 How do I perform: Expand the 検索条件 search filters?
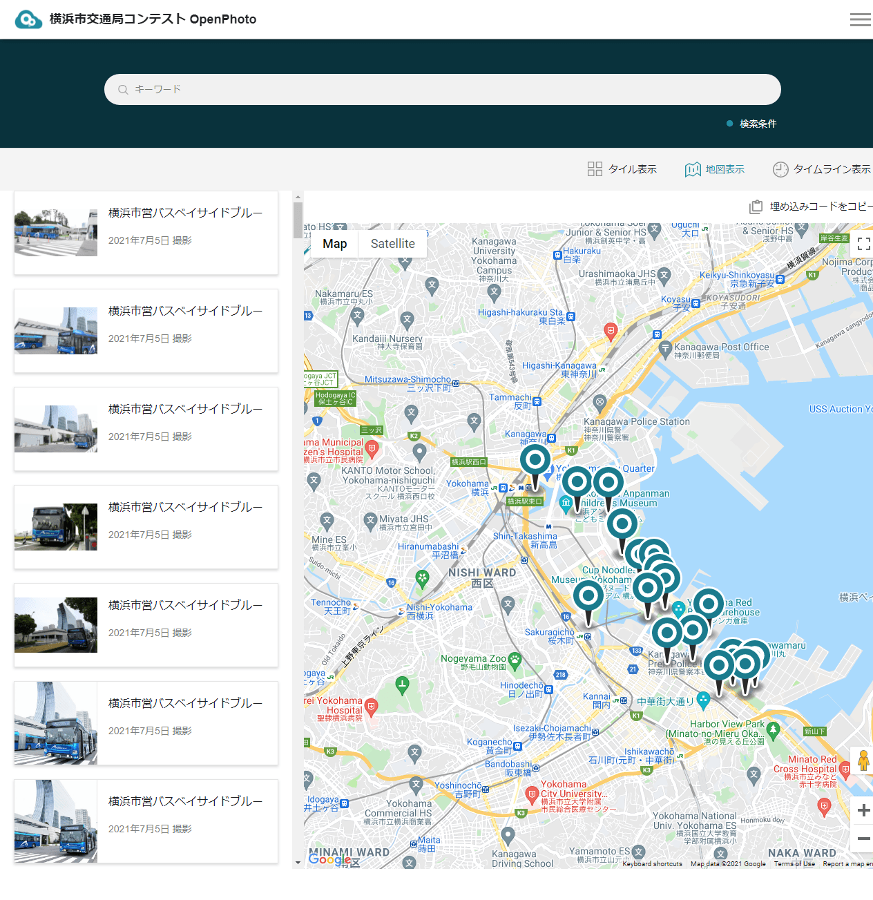[759, 123]
